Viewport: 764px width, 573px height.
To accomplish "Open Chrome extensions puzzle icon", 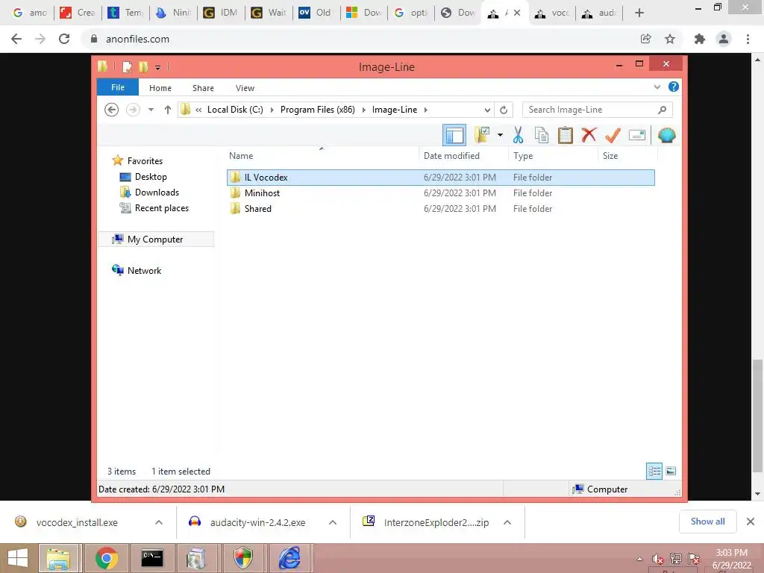I will tap(700, 39).
